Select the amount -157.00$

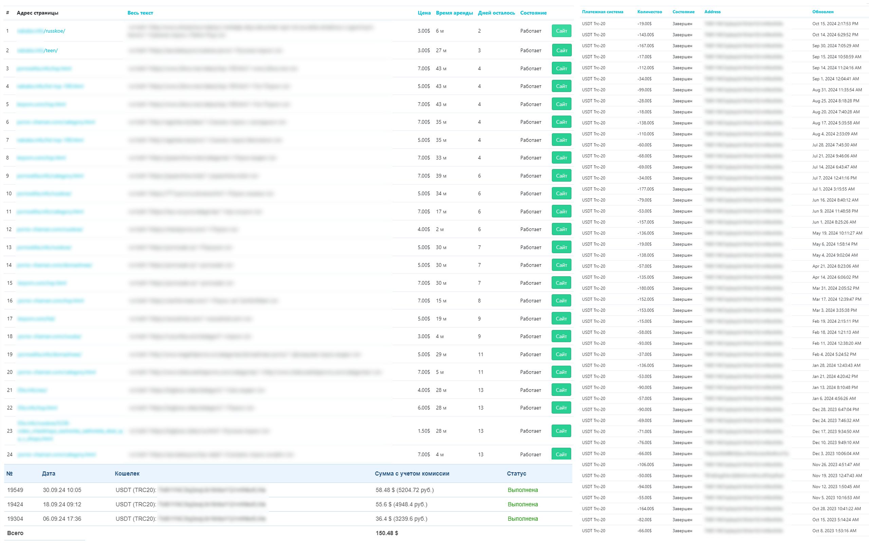click(x=646, y=222)
